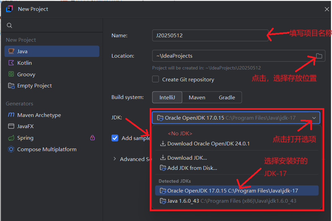Viewport: 332px width, 221px height.
Task: Click the JDK combo box field
Action: click(x=236, y=118)
